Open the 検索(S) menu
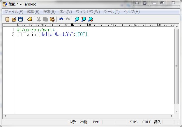This screenshot has height=127, width=182. tap(50, 12)
